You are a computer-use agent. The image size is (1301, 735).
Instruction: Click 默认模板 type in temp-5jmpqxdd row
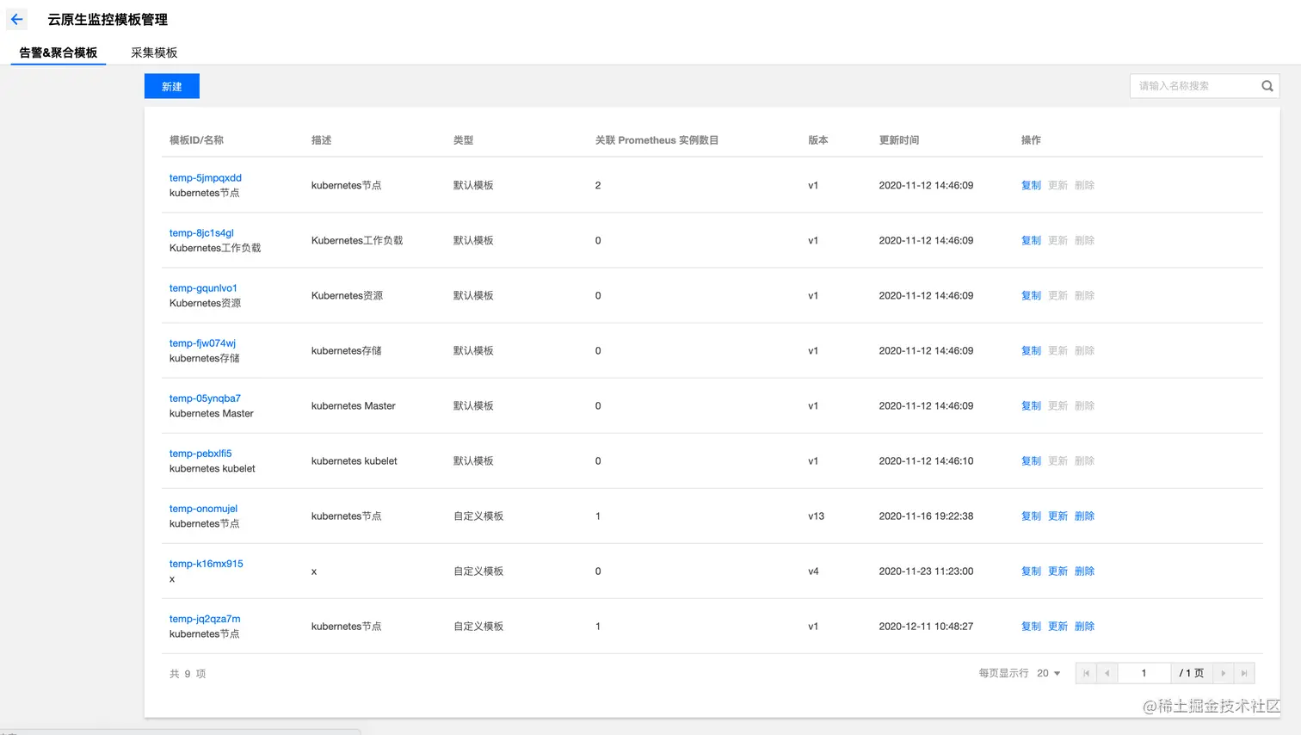(473, 185)
